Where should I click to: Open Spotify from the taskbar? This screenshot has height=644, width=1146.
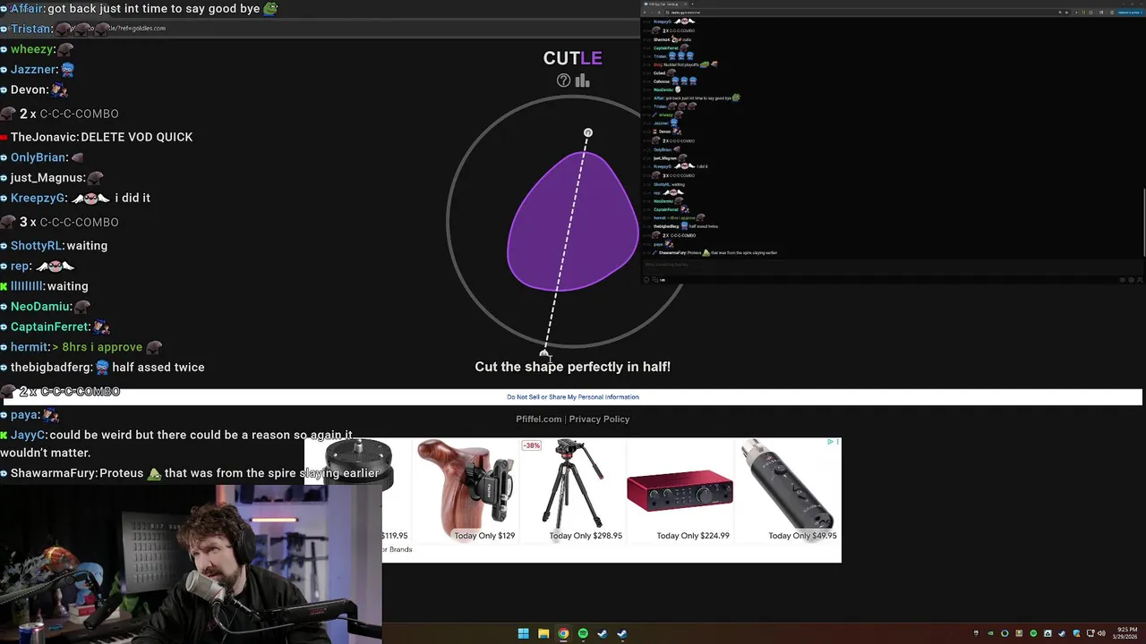[x=583, y=634]
